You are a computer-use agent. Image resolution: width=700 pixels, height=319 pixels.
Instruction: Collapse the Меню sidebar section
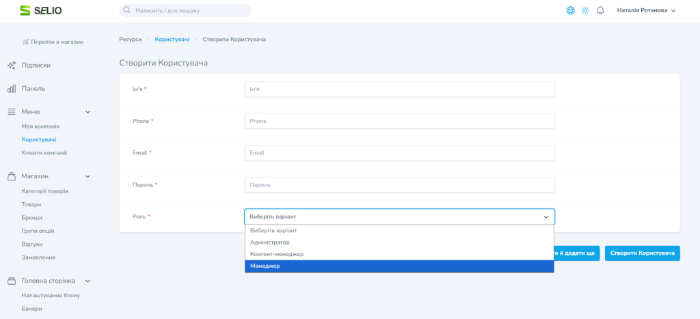[87, 111]
